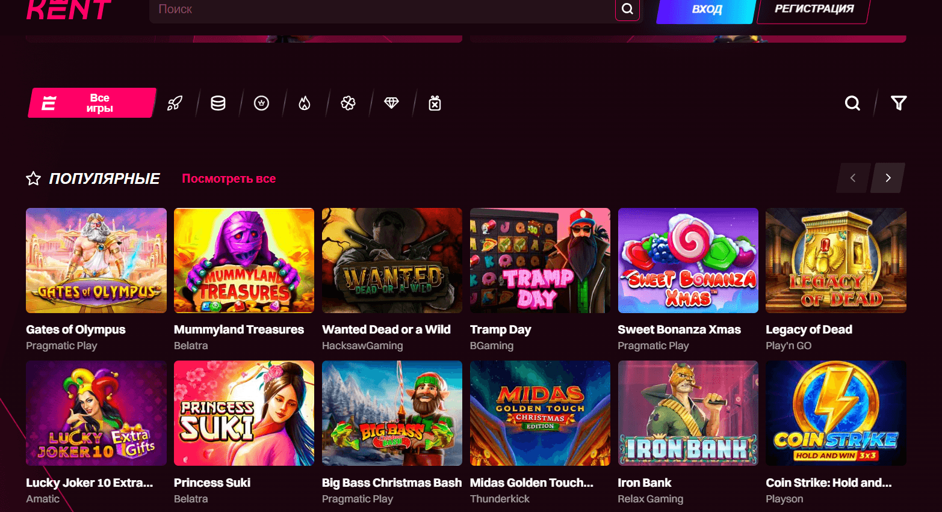Click the Lucky Joker 10 Extra... title

click(90, 483)
